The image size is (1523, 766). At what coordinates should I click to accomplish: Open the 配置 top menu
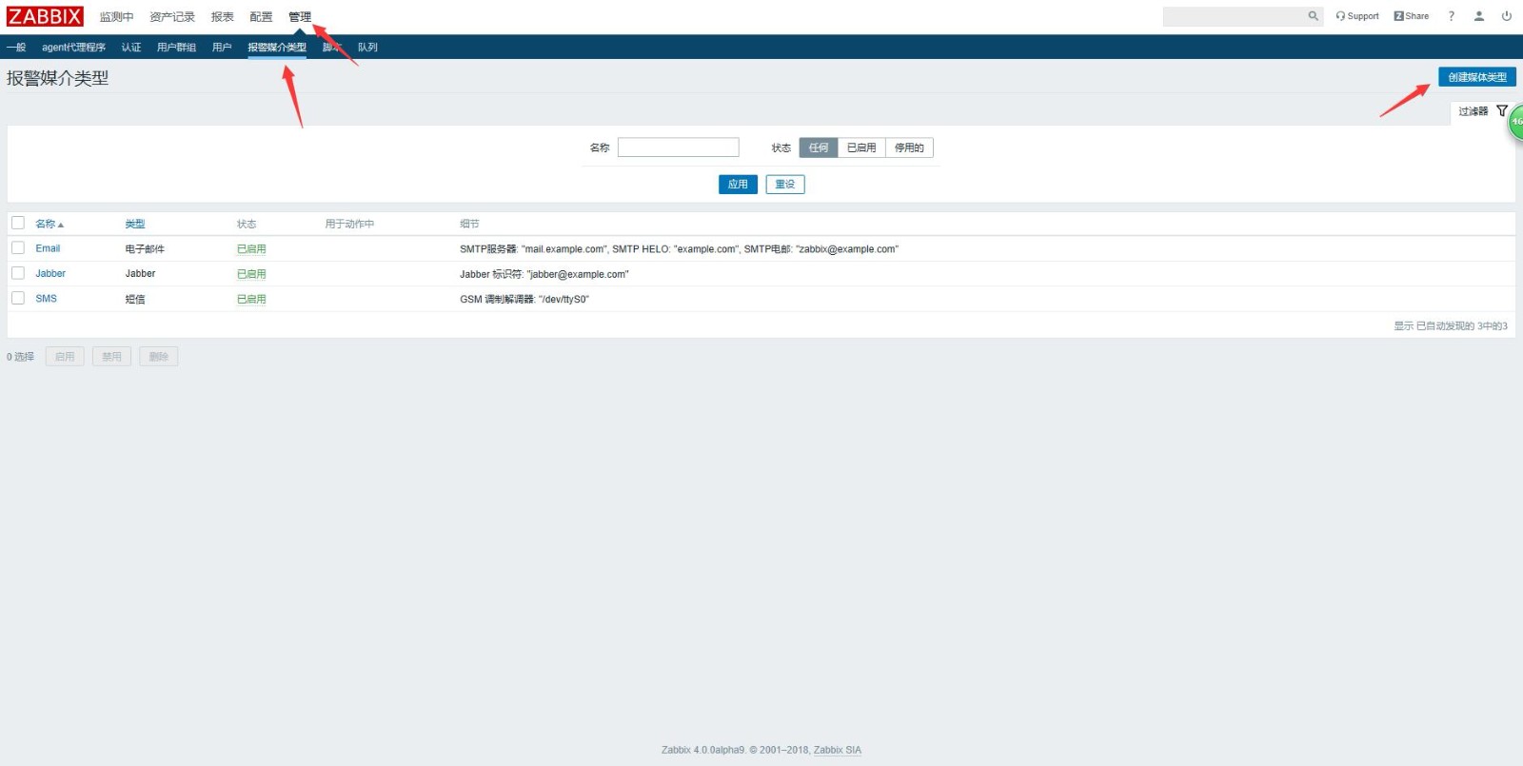[261, 17]
